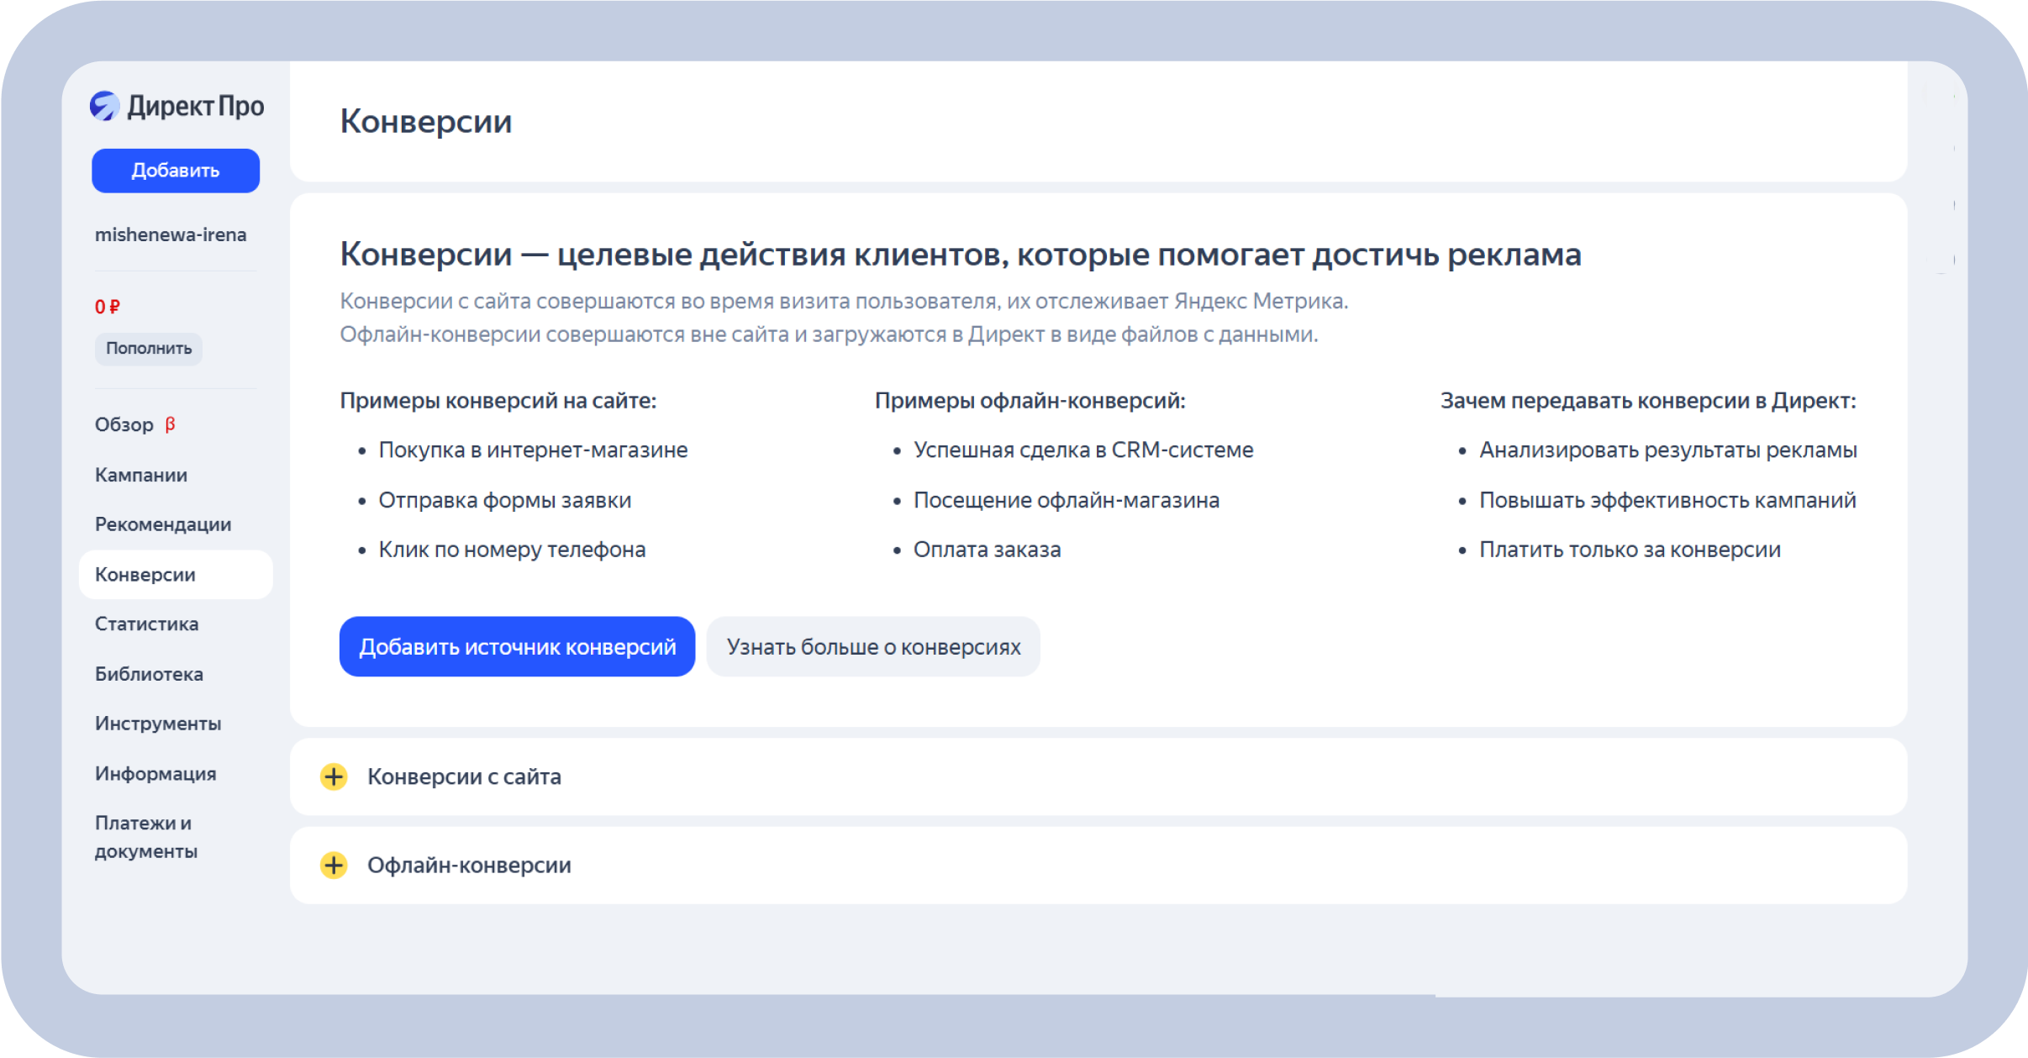The image size is (2028, 1058).
Task: Open Статистика section
Action: 147,624
